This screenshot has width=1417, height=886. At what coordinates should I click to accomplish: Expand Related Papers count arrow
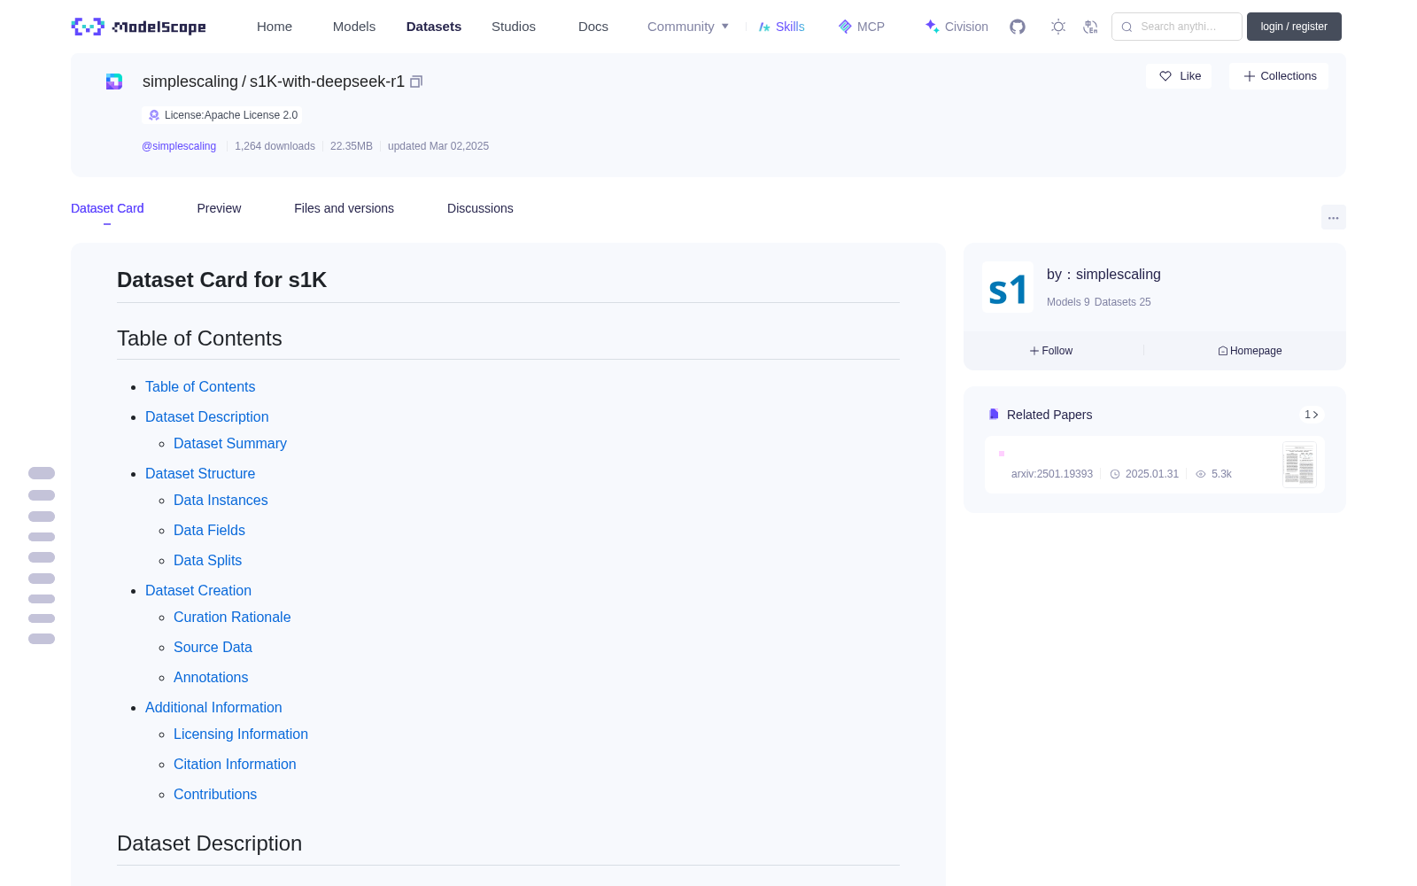pos(1311,415)
